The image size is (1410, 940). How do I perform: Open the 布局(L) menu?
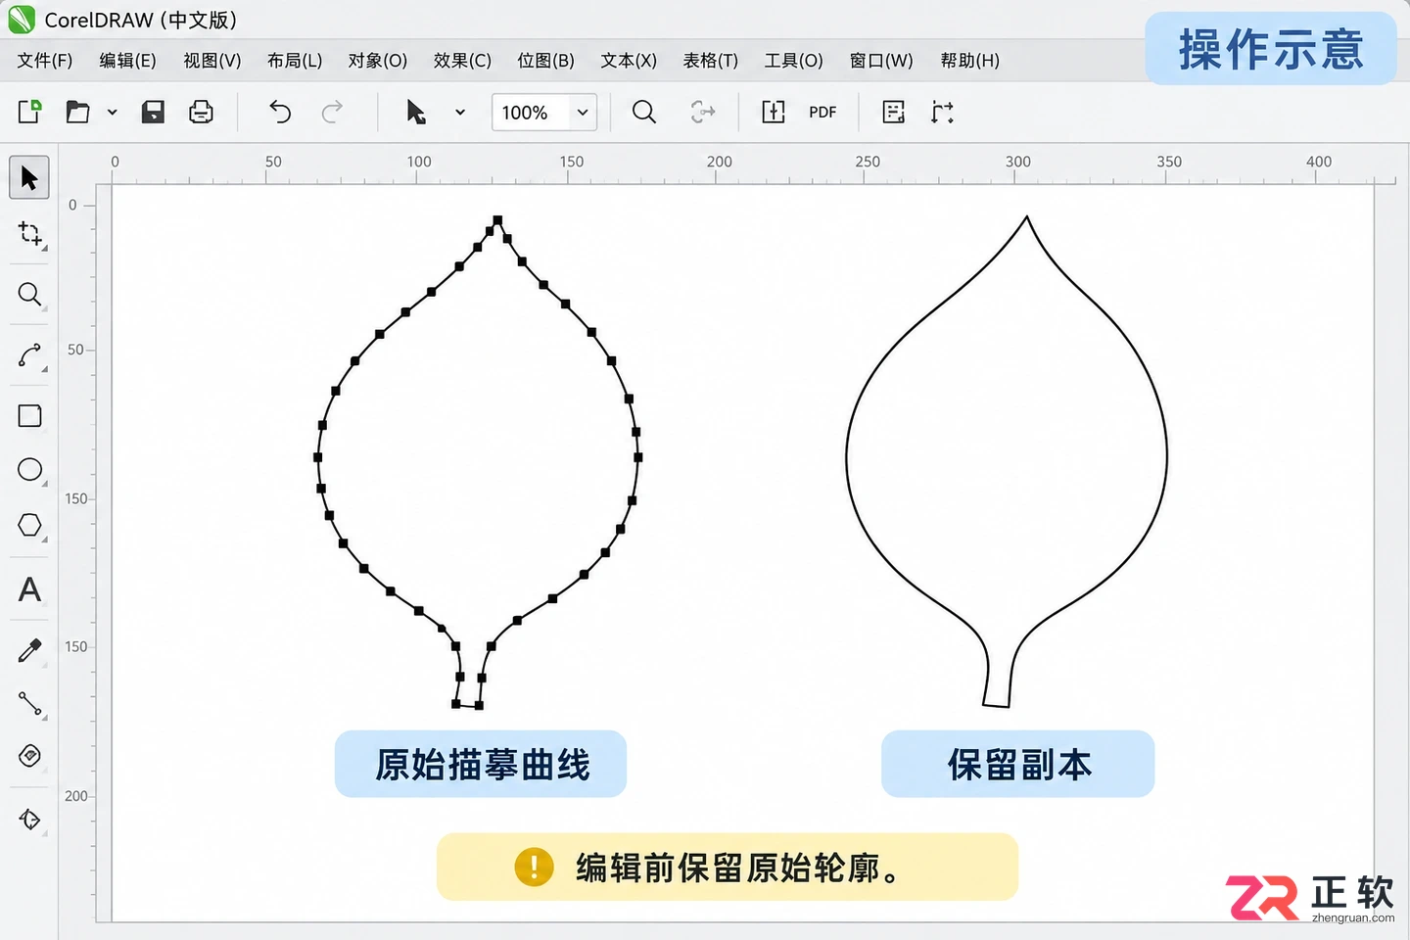click(x=295, y=61)
